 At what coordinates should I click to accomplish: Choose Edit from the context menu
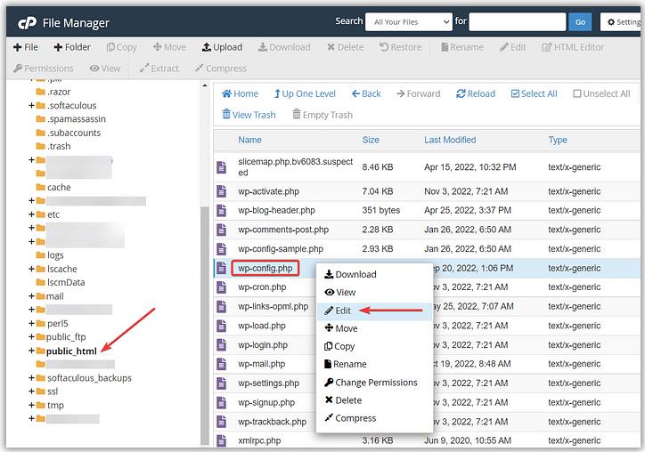[343, 311]
